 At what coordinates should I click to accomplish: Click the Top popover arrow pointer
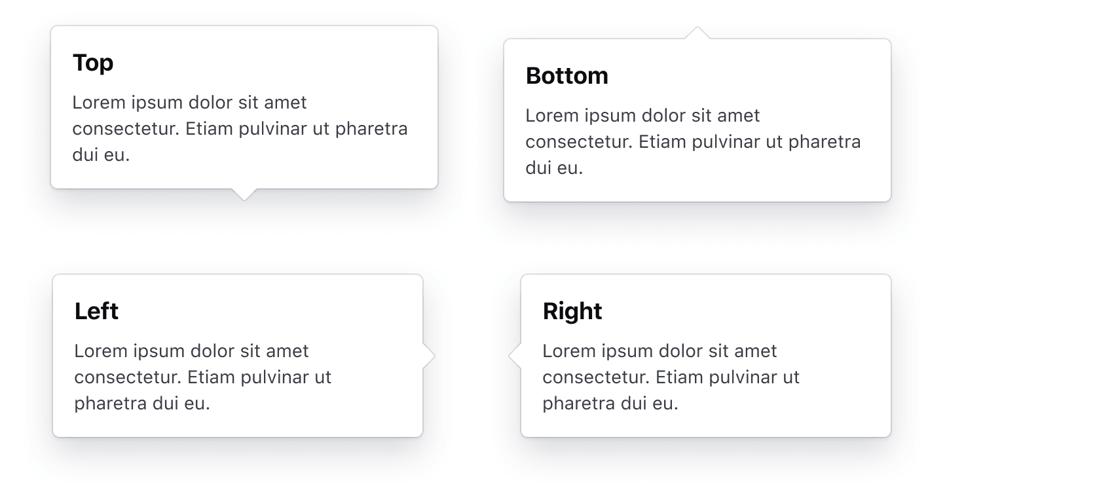[244, 193]
